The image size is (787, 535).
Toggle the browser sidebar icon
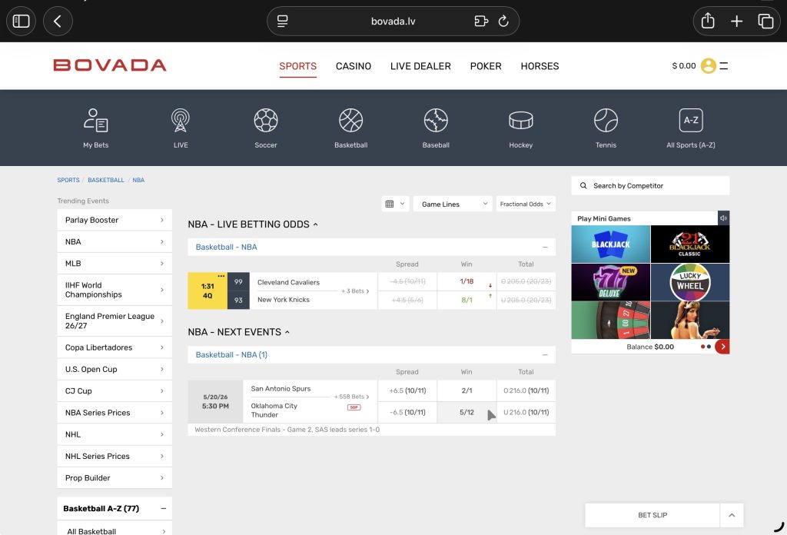pyautogui.click(x=21, y=21)
